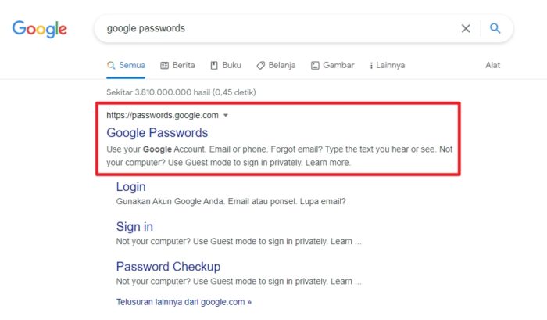Click the Belanja tag icon
Image resolution: width=547 pixels, height=320 pixels.
260,65
